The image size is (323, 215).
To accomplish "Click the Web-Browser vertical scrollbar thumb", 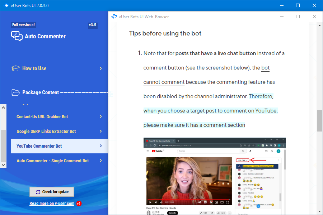I will pyautogui.click(x=319, y=121).
